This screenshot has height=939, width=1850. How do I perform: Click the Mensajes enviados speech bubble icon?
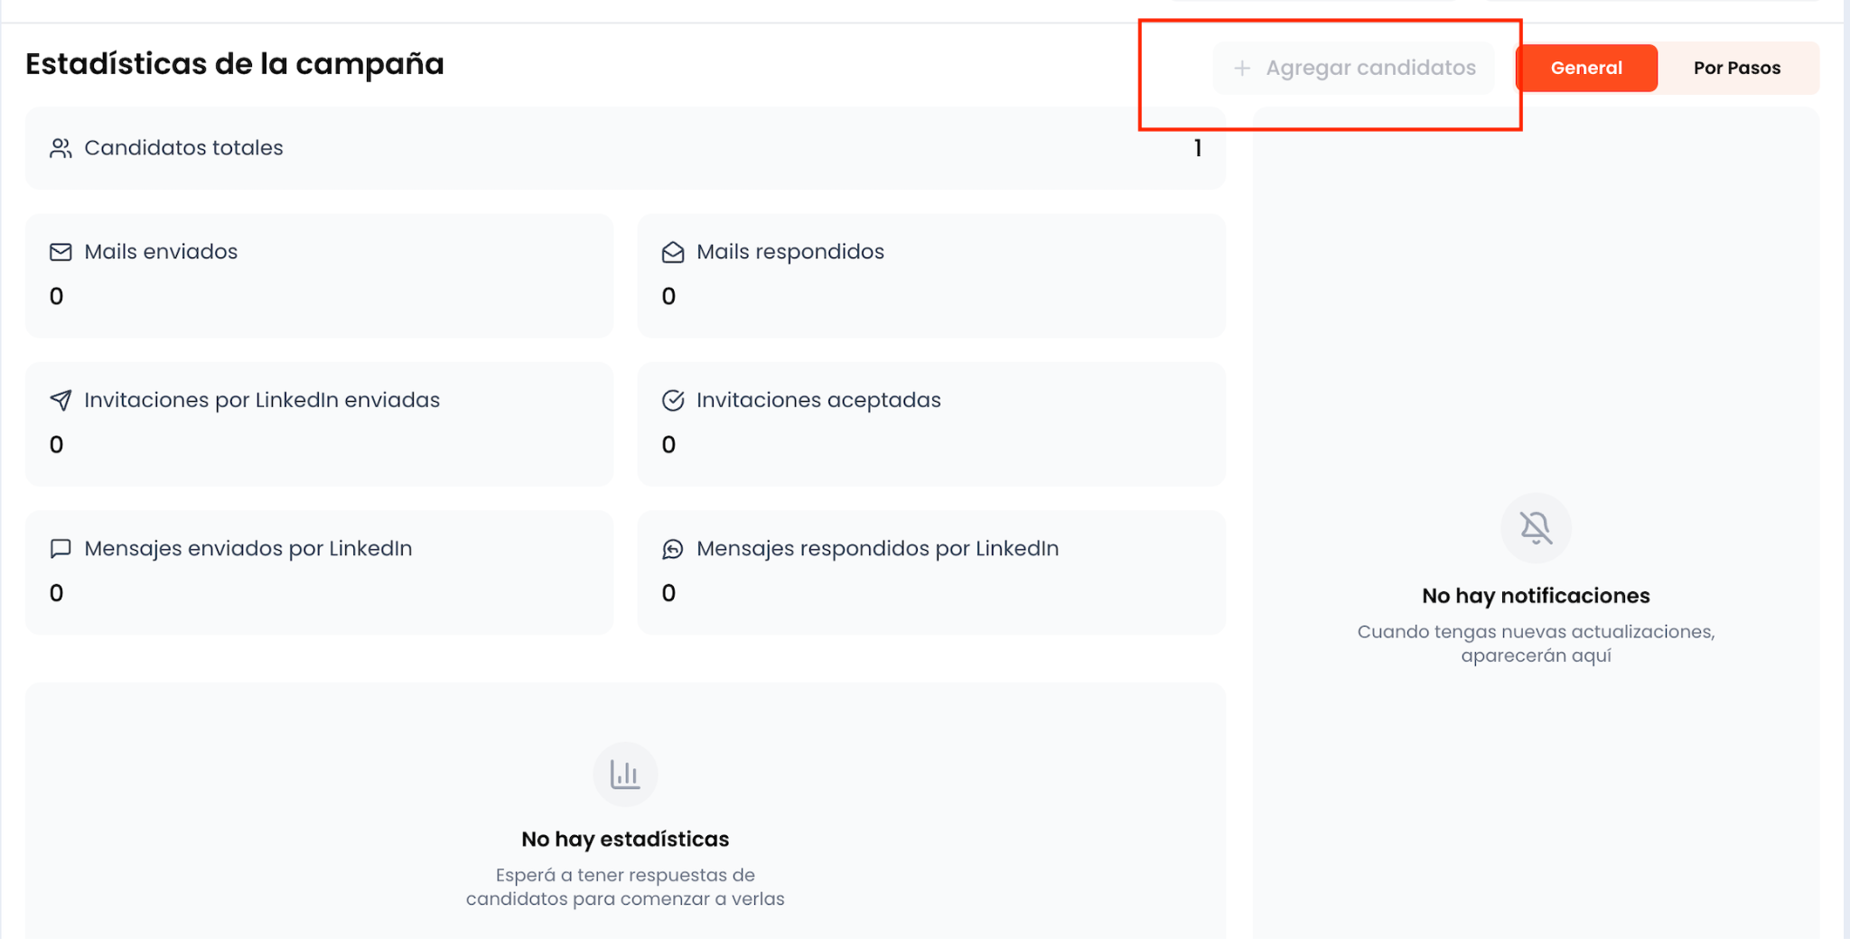[61, 549]
